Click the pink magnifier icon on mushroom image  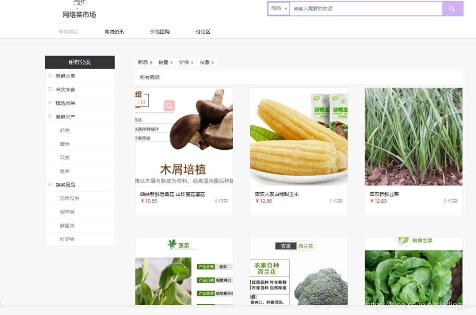click(169, 106)
